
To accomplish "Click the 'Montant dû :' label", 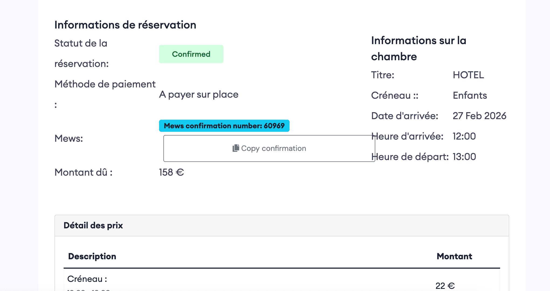I will pos(83,172).
